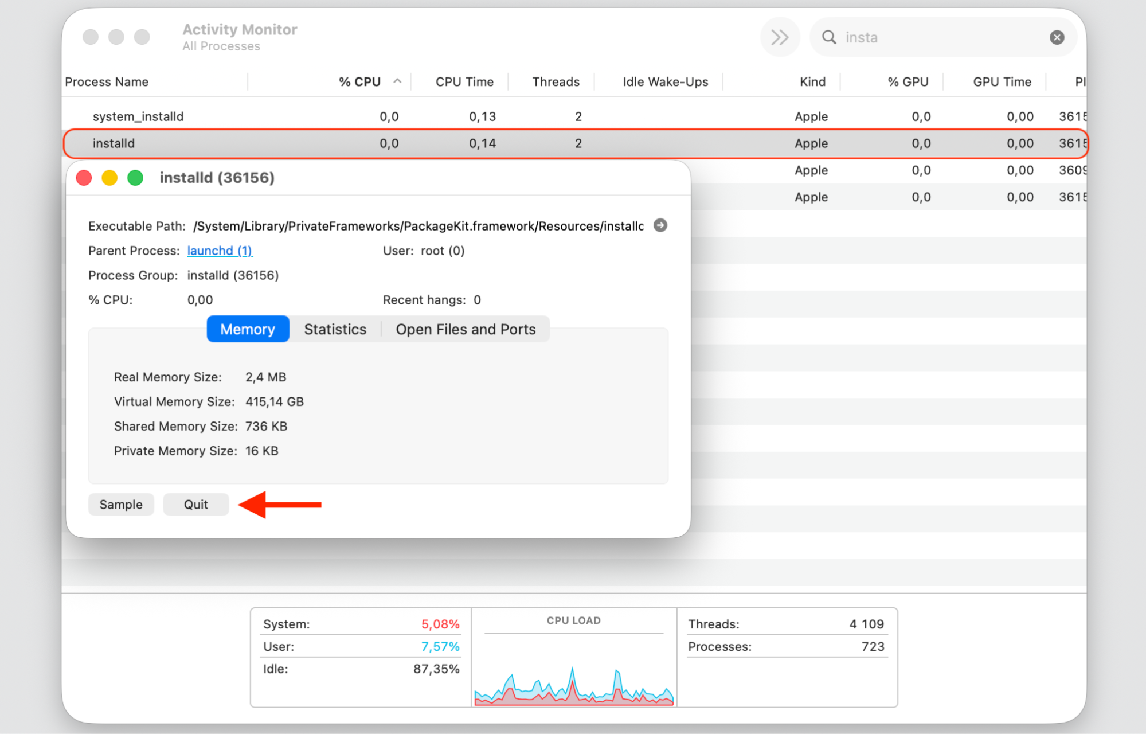Expand the toolbar overflow chevron button
Image resolution: width=1146 pixels, height=734 pixels.
(779, 37)
